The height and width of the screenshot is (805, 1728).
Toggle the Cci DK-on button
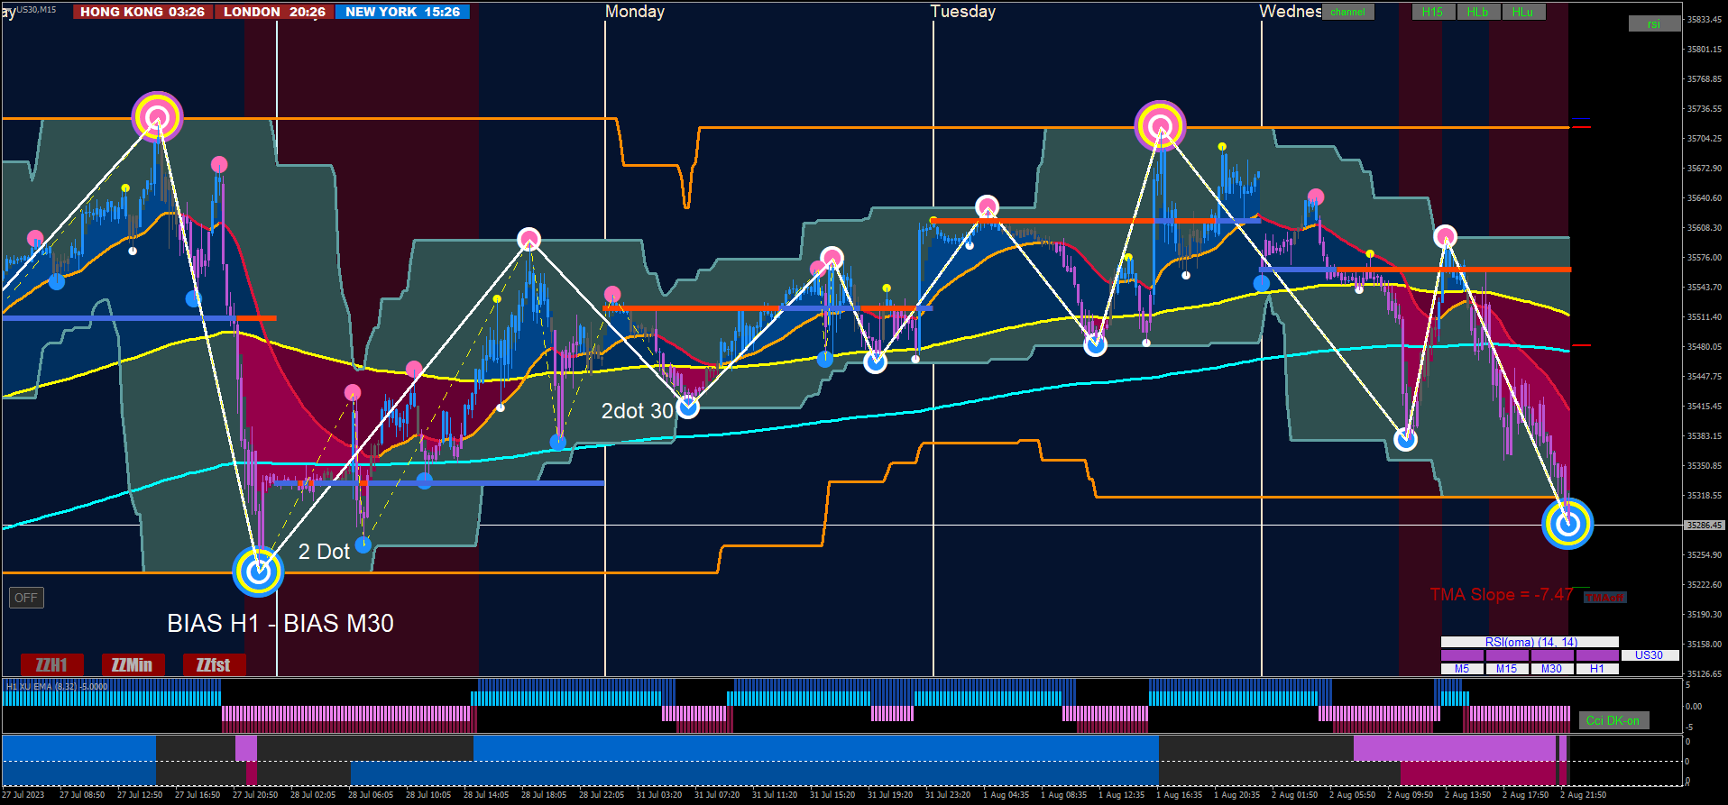pos(1613,720)
